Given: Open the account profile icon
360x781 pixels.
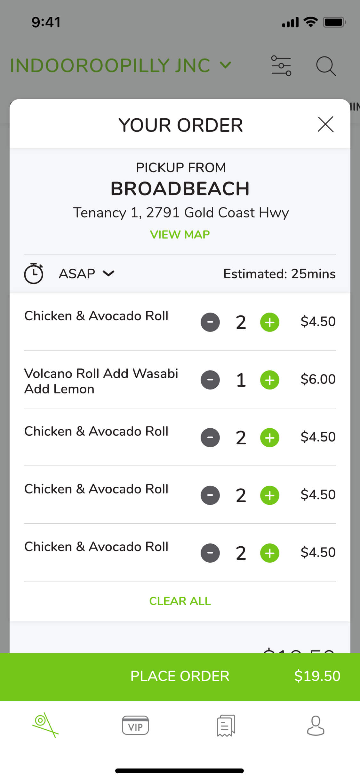Looking at the screenshot, I should pyautogui.click(x=316, y=725).
